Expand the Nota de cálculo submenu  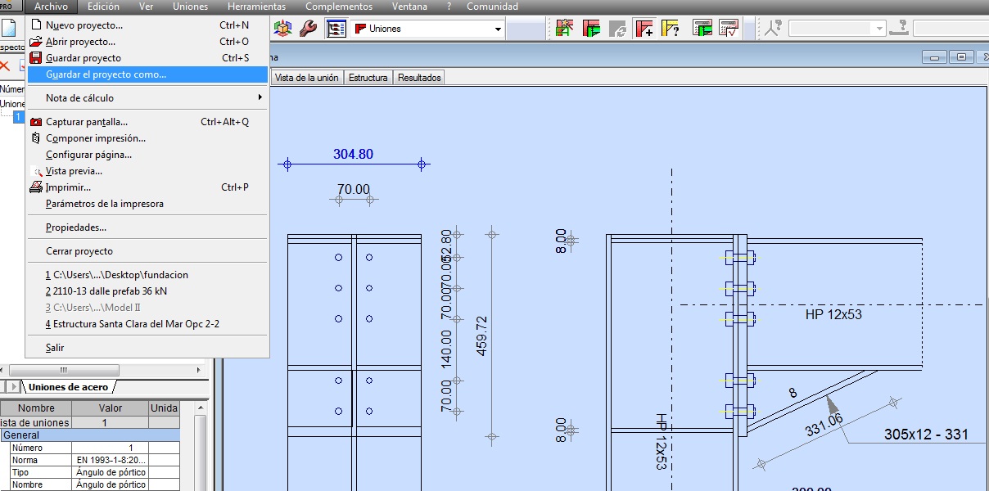(x=147, y=98)
